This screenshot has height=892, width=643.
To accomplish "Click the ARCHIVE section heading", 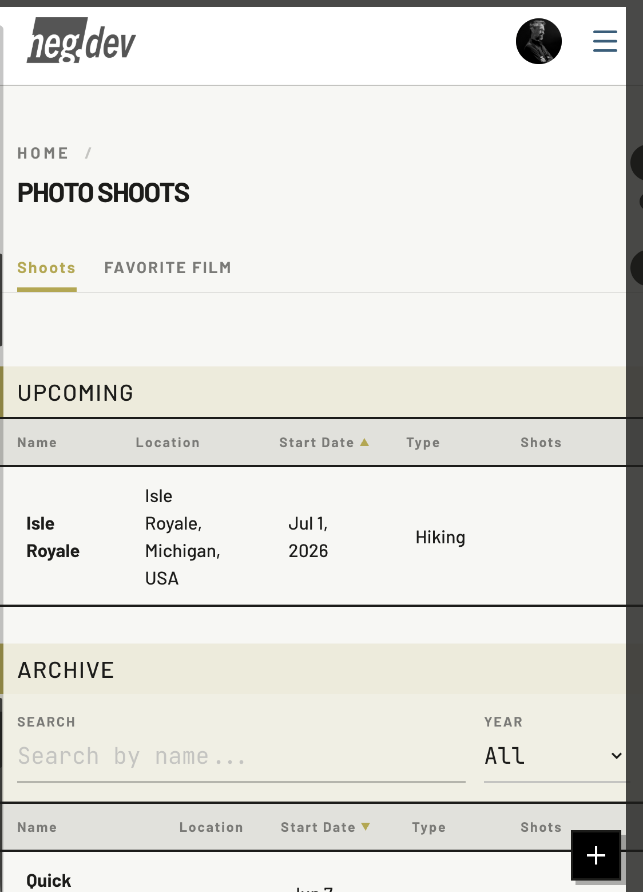I will 66,670.
